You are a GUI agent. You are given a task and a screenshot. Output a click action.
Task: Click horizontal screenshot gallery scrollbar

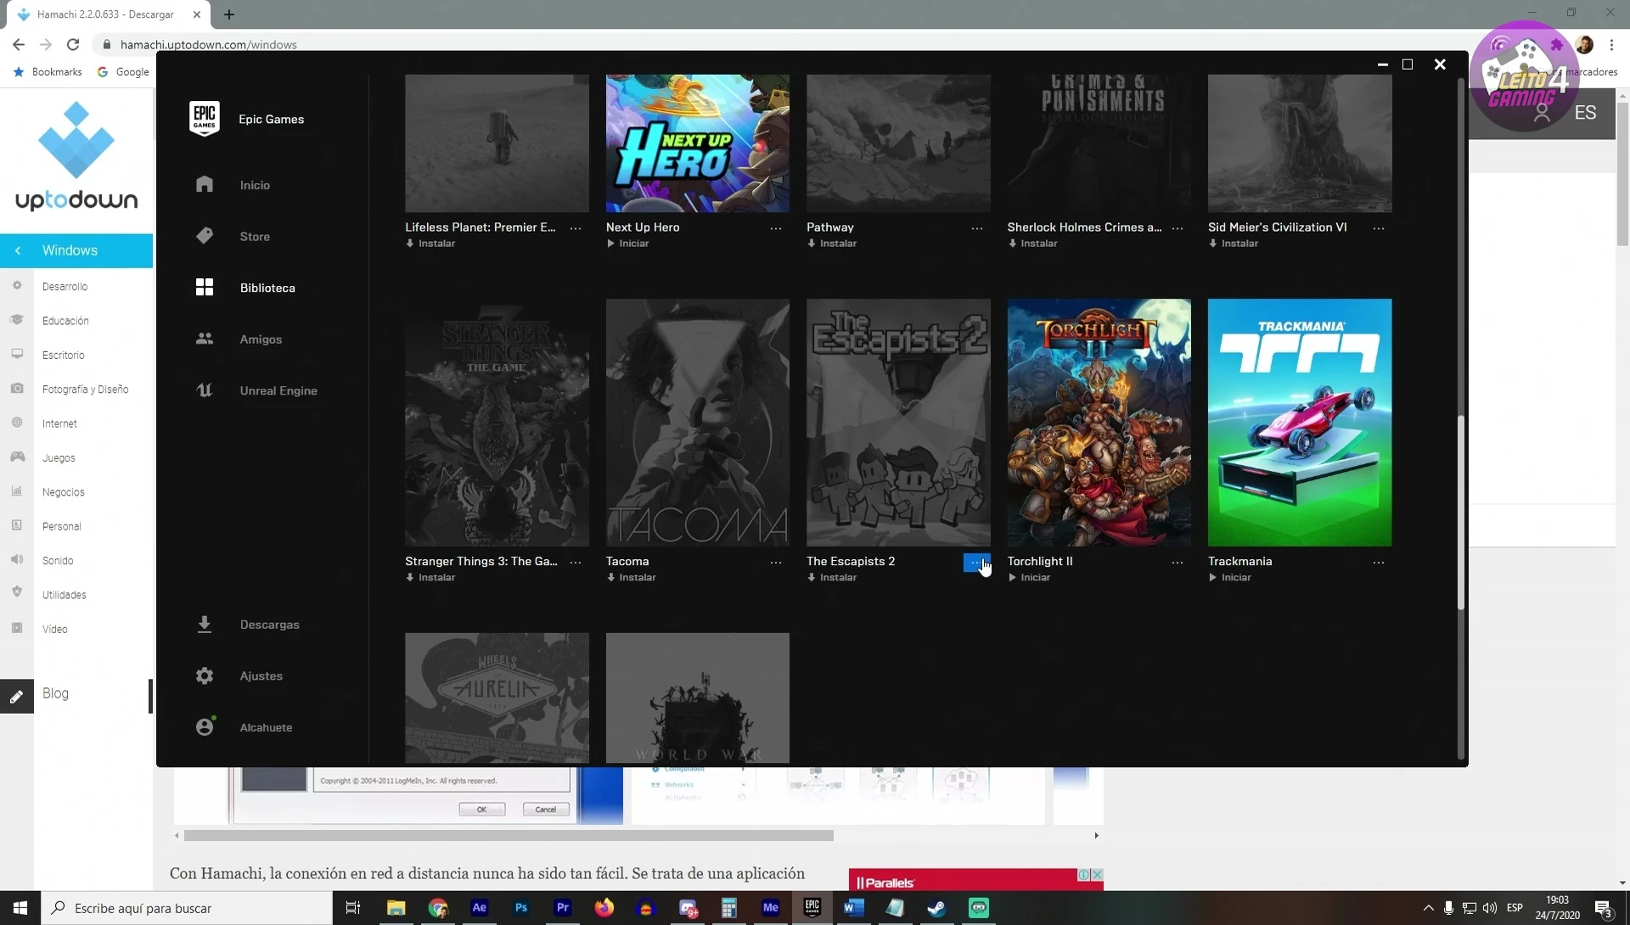tap(509, 835)
